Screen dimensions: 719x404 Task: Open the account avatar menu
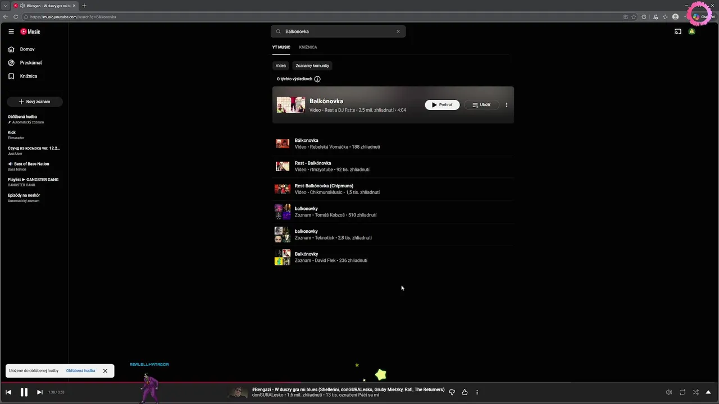692,31
